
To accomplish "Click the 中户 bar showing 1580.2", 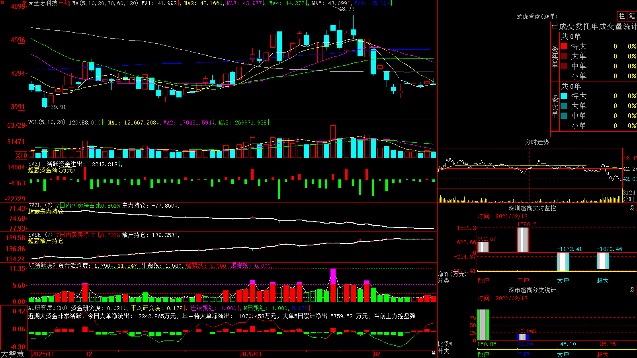I will click(x=523, y=240).
